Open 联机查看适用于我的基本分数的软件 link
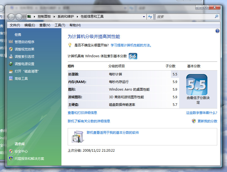The image size is (227, 172). 113,133
